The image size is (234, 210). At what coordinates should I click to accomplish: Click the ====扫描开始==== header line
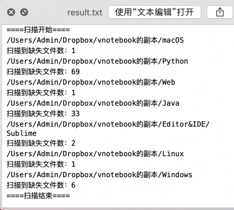tap(38, 30)
